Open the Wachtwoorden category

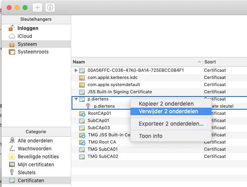pyautogui.click(x=35, y=149)
